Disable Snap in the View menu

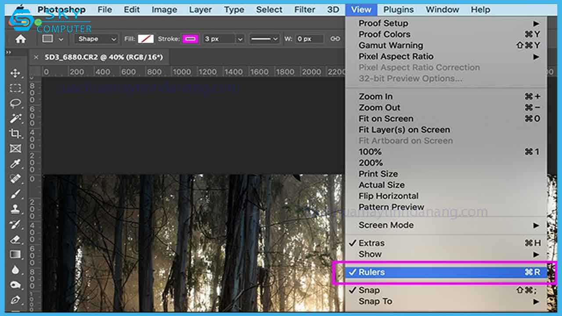tap(369, 290)
